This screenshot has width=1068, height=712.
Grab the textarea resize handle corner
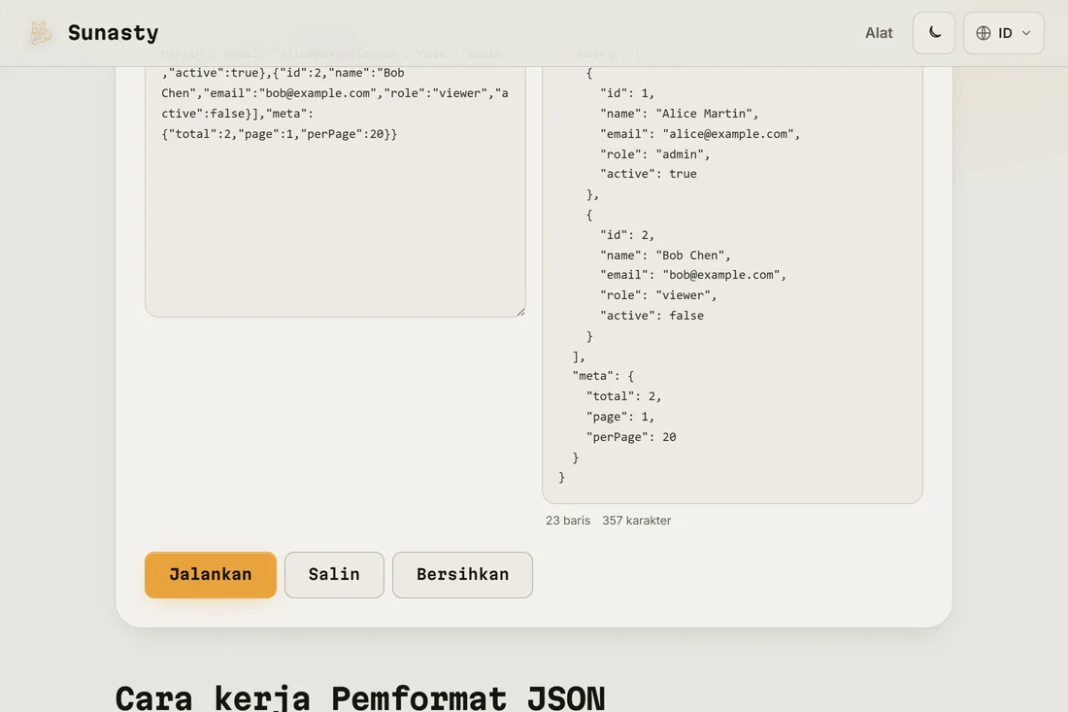click(x=520, y=312)
